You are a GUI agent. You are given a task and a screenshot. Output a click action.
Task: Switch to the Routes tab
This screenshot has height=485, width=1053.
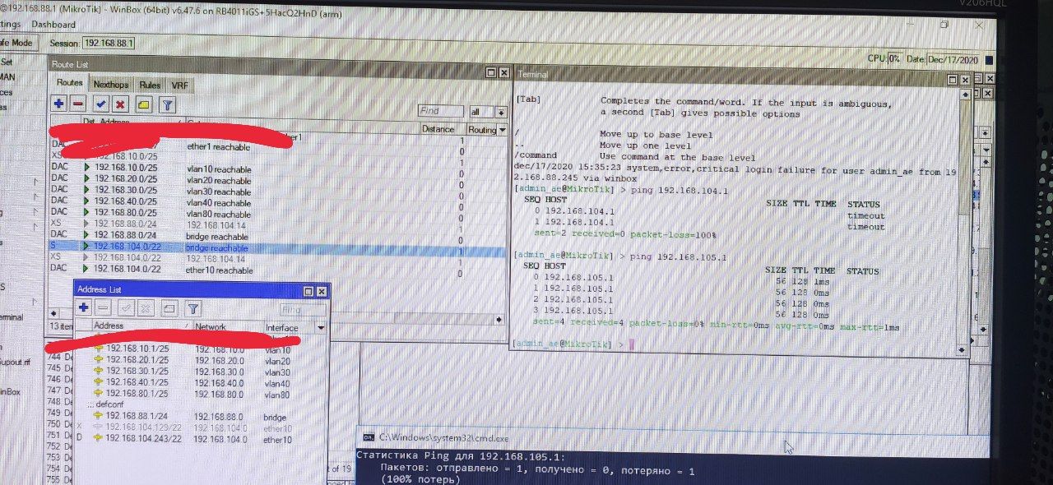[x=70, y=83]
